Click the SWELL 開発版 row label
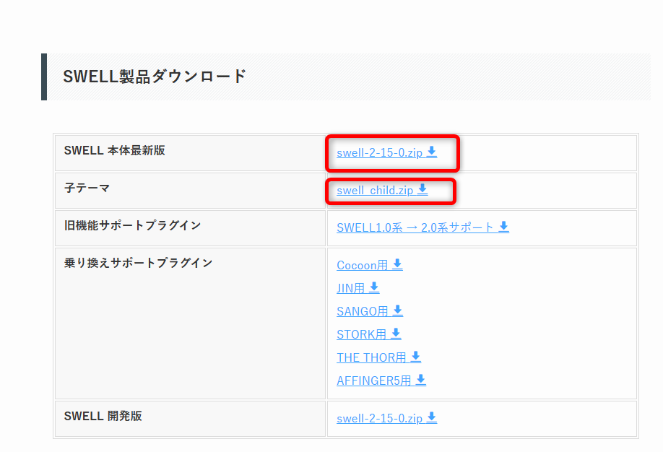The height and width of the screenshot is (452, 663). pos(103,416)
